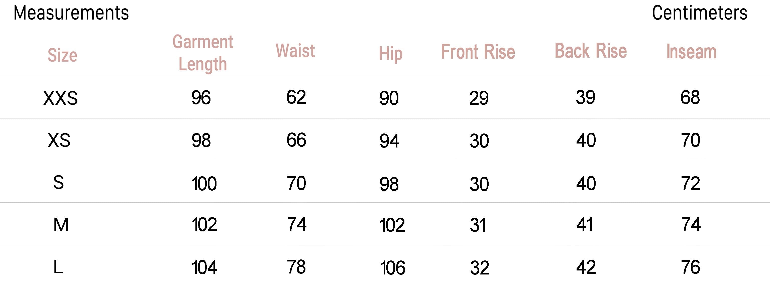Click the Back Rise column header
The height and width of the screenshot is (285, 770).
591,51
